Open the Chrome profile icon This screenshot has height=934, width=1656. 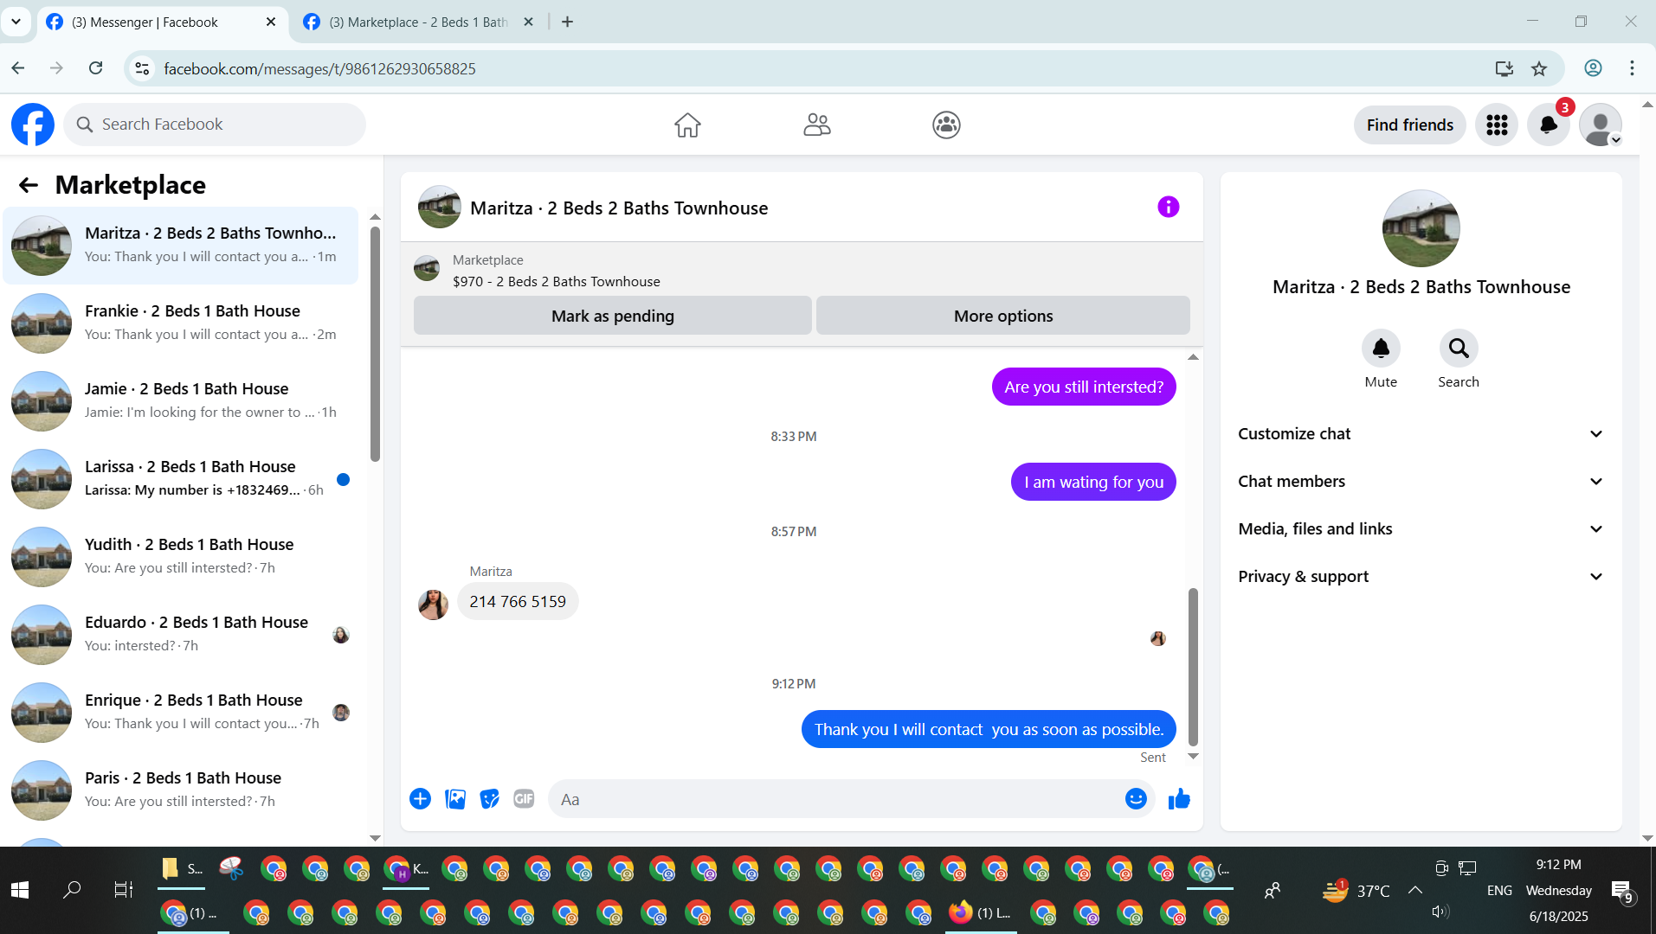point(1593,68)
